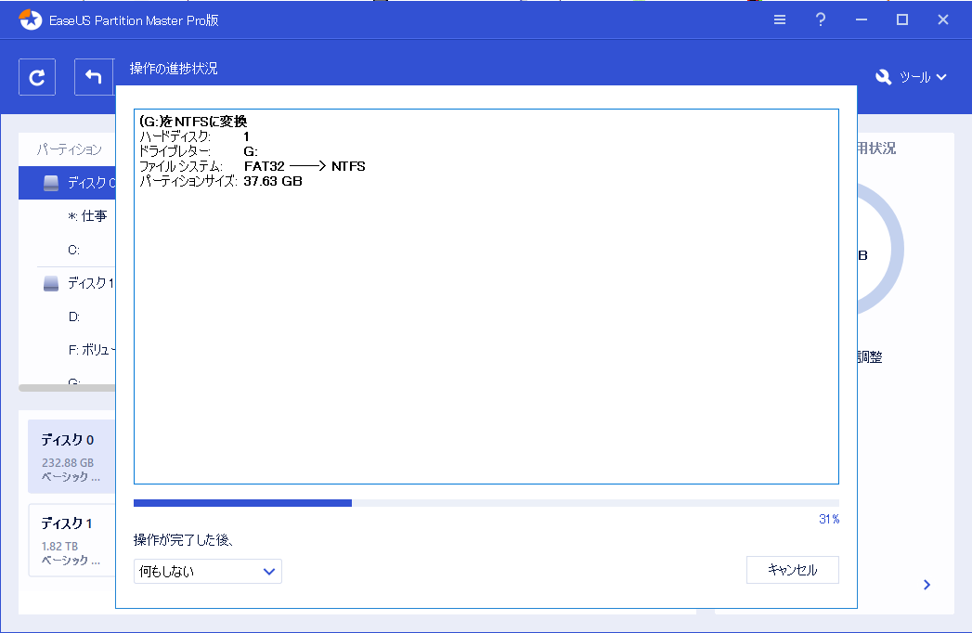This screenshot has height=633, width=972.
Task: Click the hamburger menu icon
Action: [779, 19]
